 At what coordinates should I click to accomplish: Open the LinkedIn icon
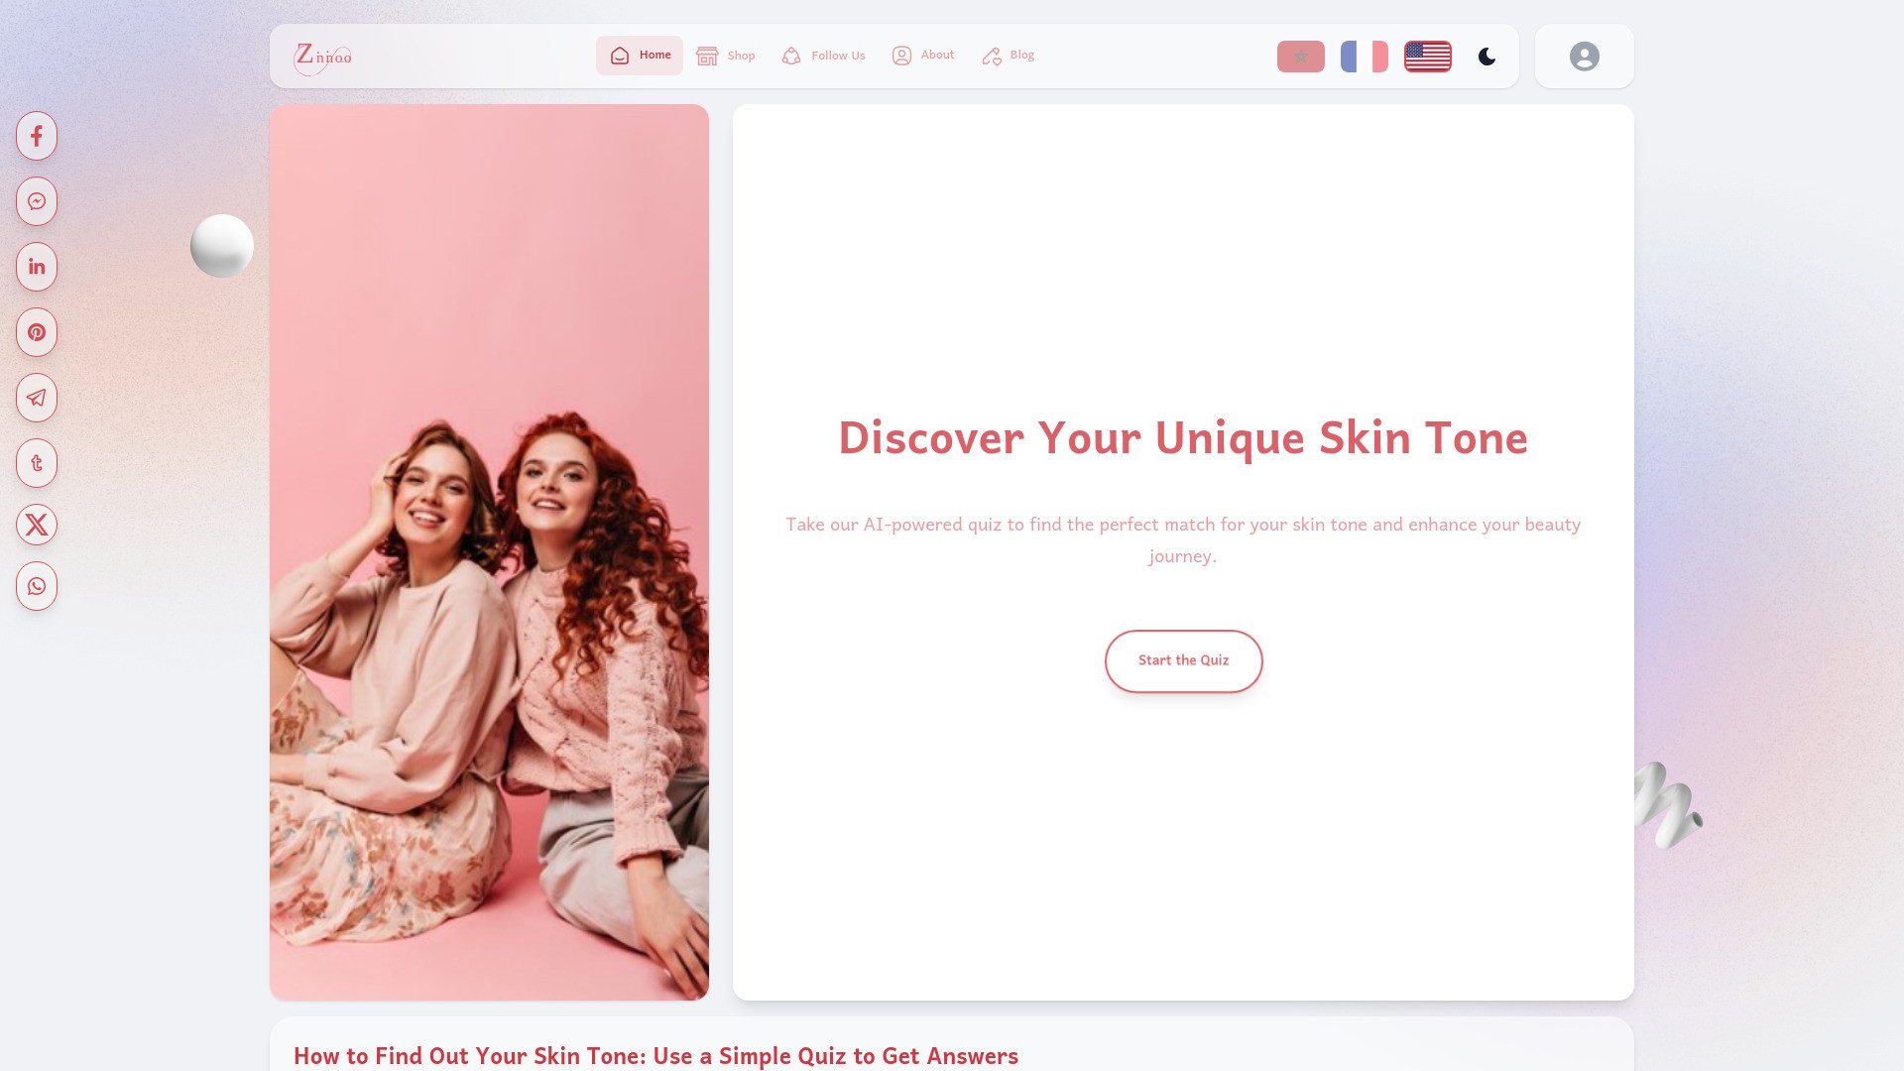[37, 266]
